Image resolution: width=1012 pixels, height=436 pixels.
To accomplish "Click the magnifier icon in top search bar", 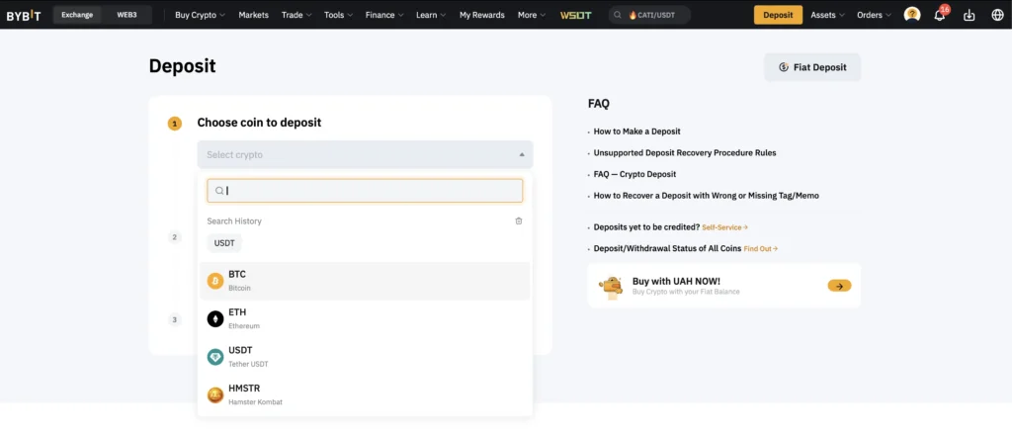I will tap(618, 15).
